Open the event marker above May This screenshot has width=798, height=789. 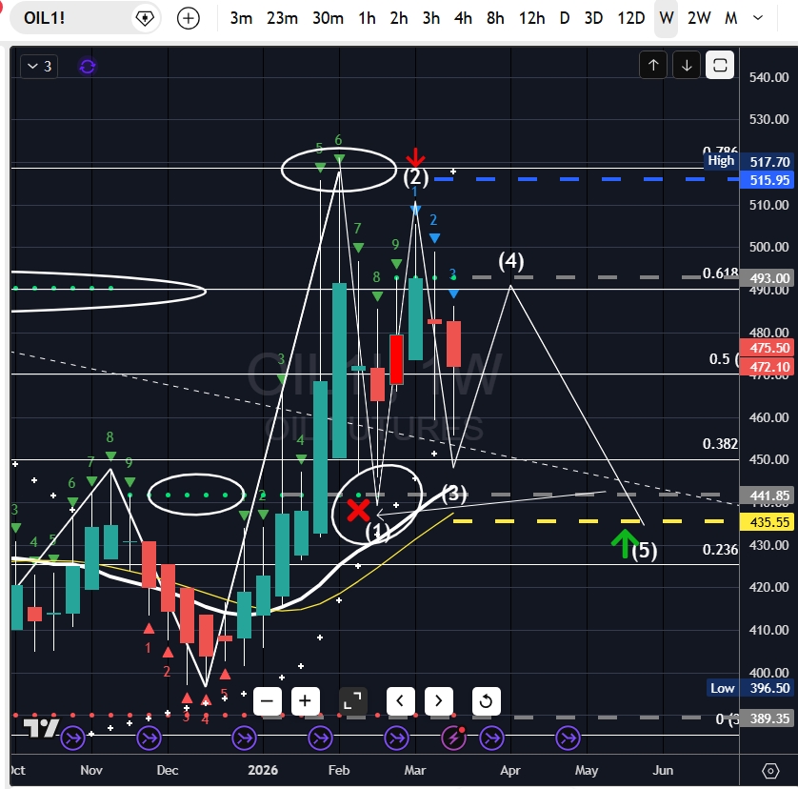568,738
